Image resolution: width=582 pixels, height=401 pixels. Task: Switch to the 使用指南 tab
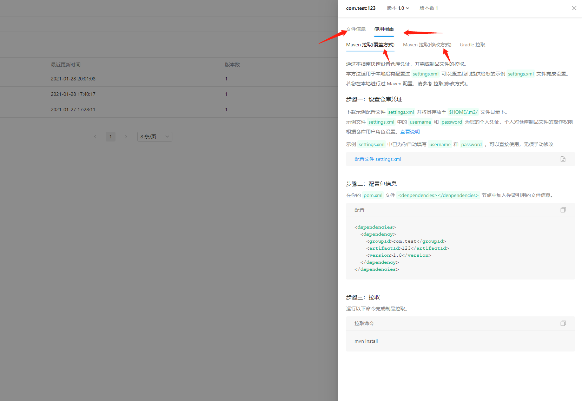(384, 29)
